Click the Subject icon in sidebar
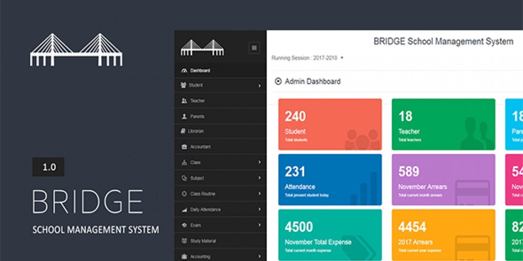Viewport: 523px width, 261px height. point(184,178)
